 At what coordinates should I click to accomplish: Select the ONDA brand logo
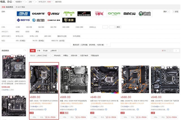pos(114,14)
